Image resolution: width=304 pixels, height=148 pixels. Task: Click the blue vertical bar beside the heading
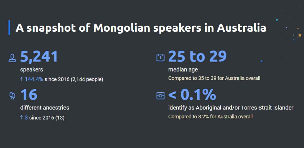[9, 28]
